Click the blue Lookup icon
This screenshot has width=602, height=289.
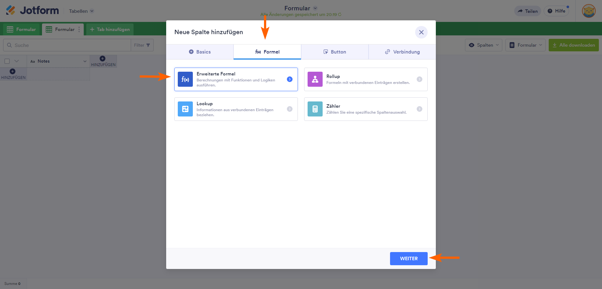click(185, 109)
